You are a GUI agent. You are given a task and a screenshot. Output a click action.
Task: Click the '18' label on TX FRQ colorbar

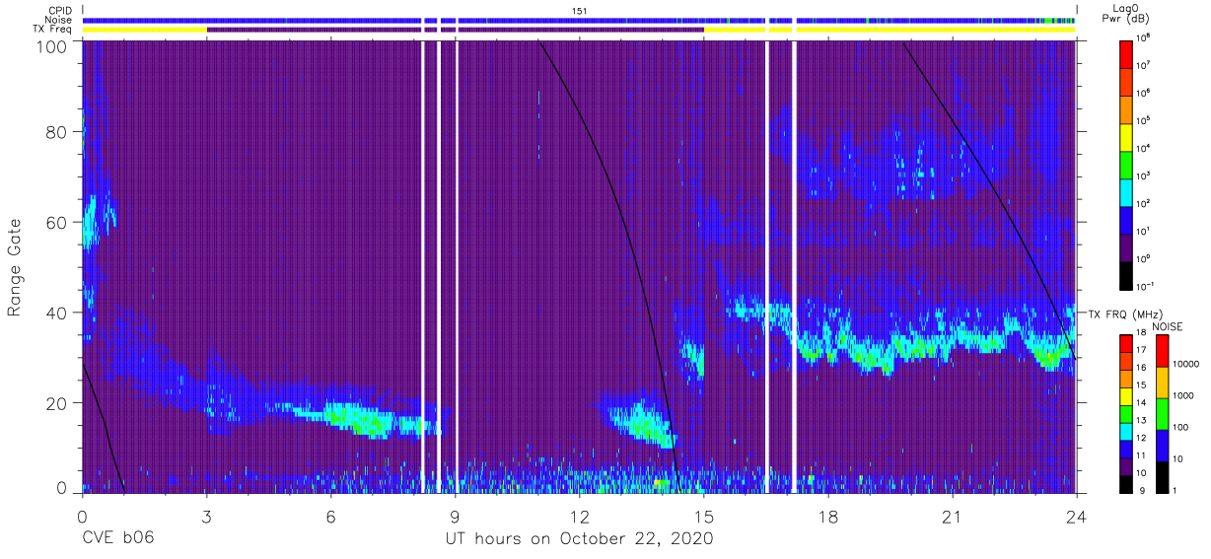[1142, 334]
